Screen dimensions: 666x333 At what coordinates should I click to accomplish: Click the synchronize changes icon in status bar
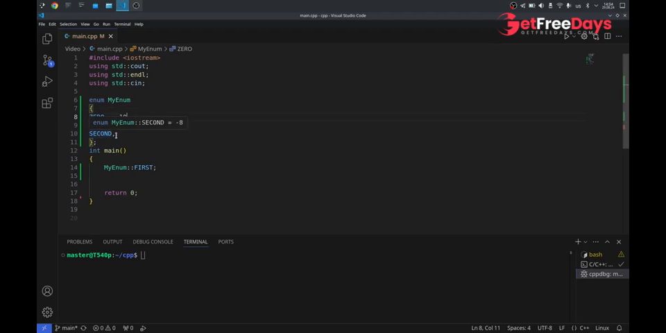click(x=83, y=328)
